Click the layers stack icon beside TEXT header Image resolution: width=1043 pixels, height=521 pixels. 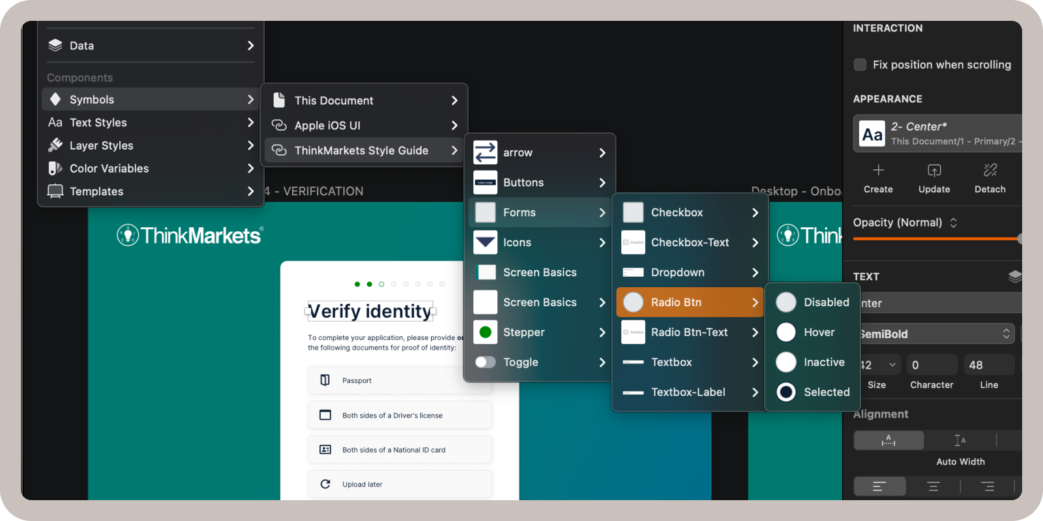(x=1015, y=276)
